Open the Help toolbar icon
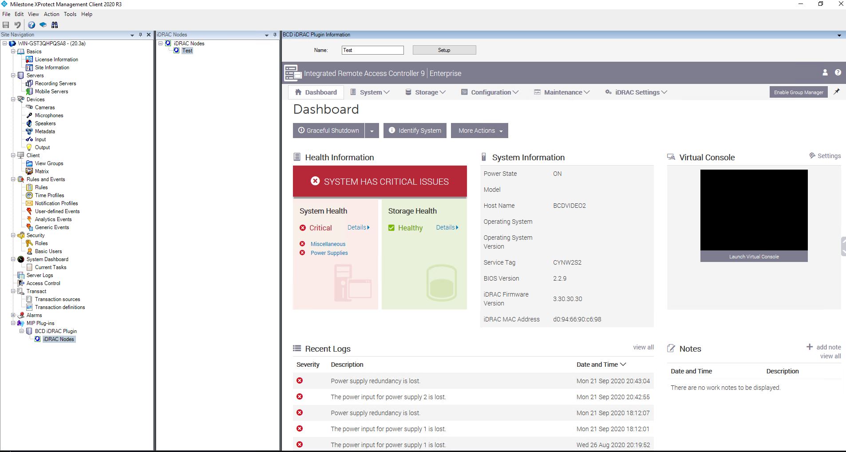 (x=32, y=25)
